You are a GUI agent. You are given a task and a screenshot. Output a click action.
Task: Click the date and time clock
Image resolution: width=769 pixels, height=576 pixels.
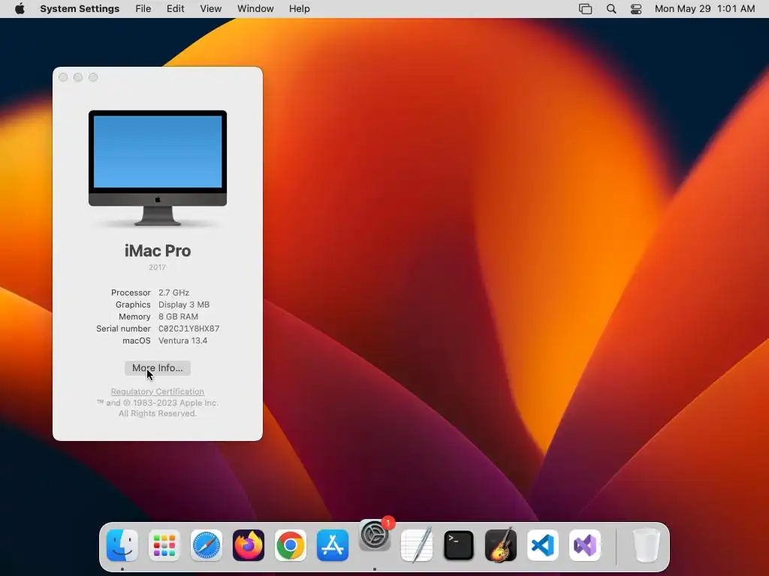tap(704, 9)
